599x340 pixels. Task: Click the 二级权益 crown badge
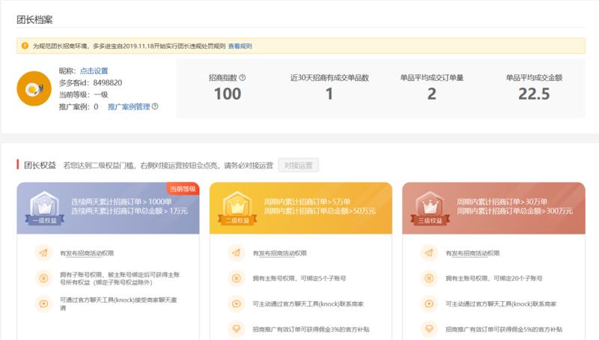click(237, 209)
